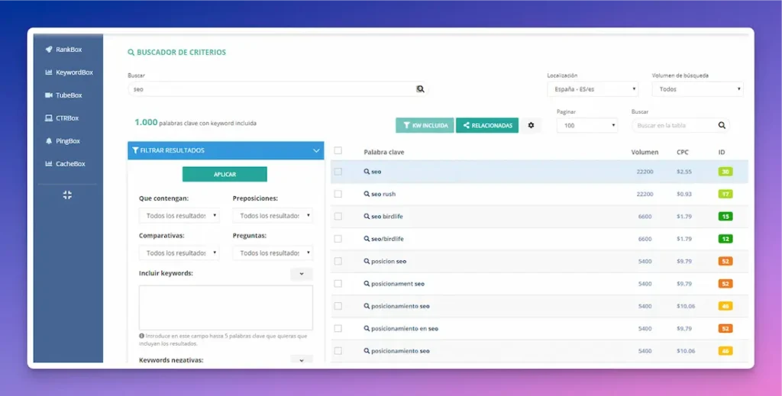Collapse the Filtrar Resultados panel chevron
The height and width of the screenshot is (396, 782).
coord(316,150)
